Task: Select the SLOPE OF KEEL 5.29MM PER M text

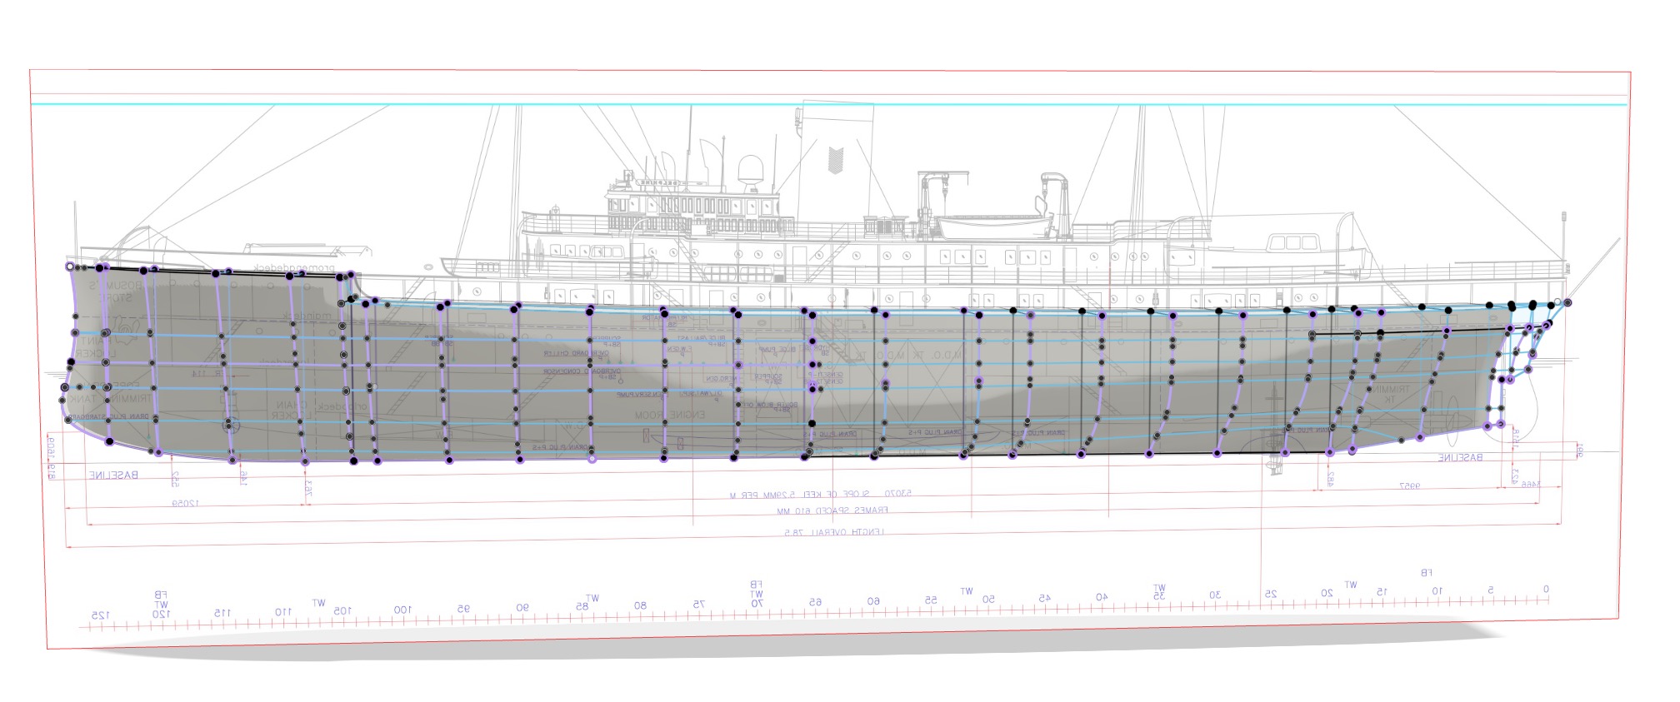Action: pyautogui.click(x=799, y=495)
